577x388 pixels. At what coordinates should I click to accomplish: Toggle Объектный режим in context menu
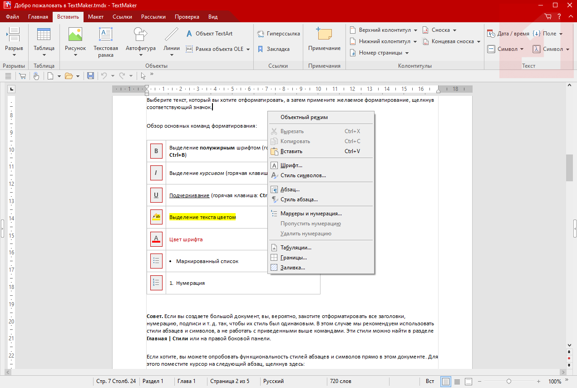[x=304, y=117]
